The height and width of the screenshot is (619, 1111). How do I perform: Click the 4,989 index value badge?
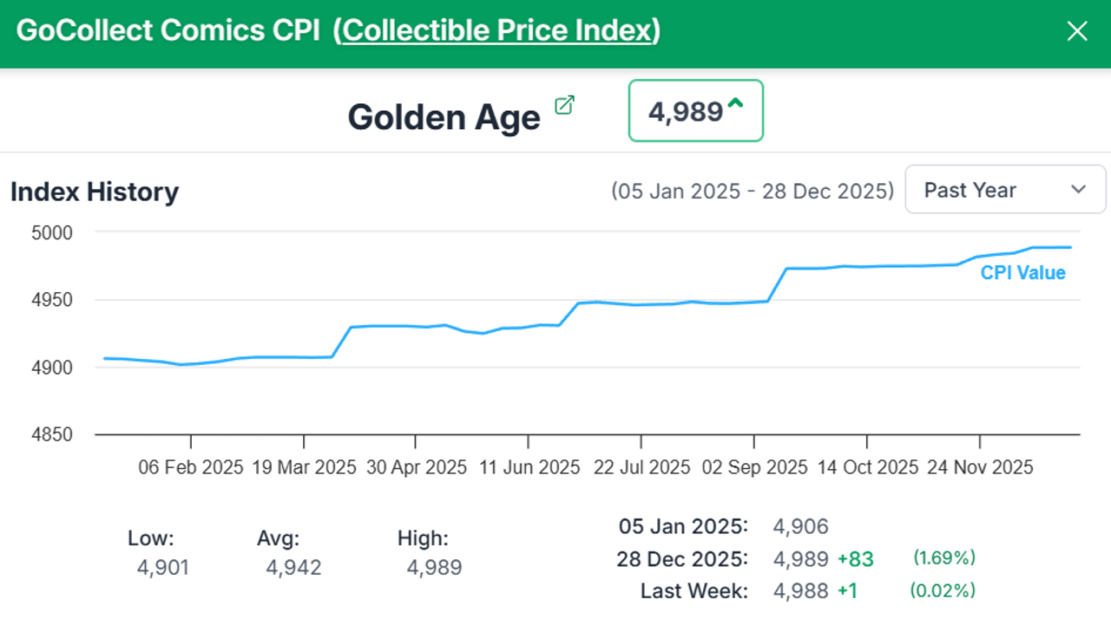tap(686, 112)
